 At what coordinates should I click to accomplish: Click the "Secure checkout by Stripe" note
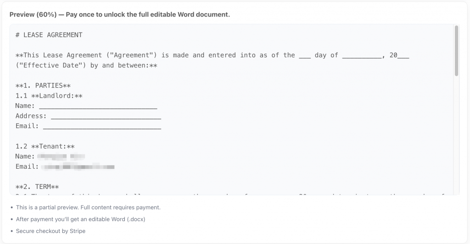pyautogui.click(x=50, y=231)
